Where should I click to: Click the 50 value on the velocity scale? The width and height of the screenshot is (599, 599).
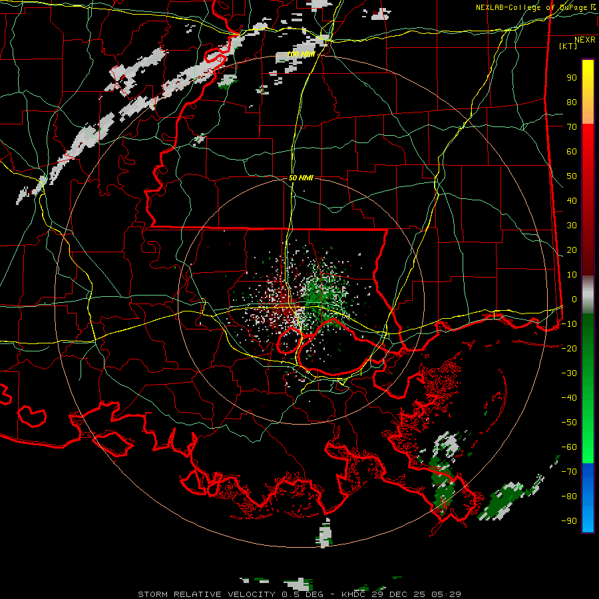[572, 176]
